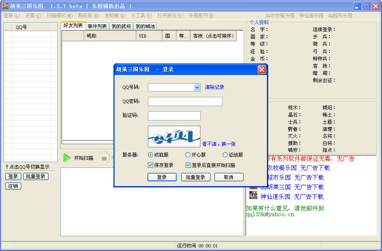Close the 登录 dialog with red X
The width and height of the screenshot is (382, 251).
click(x=262, y=70)
